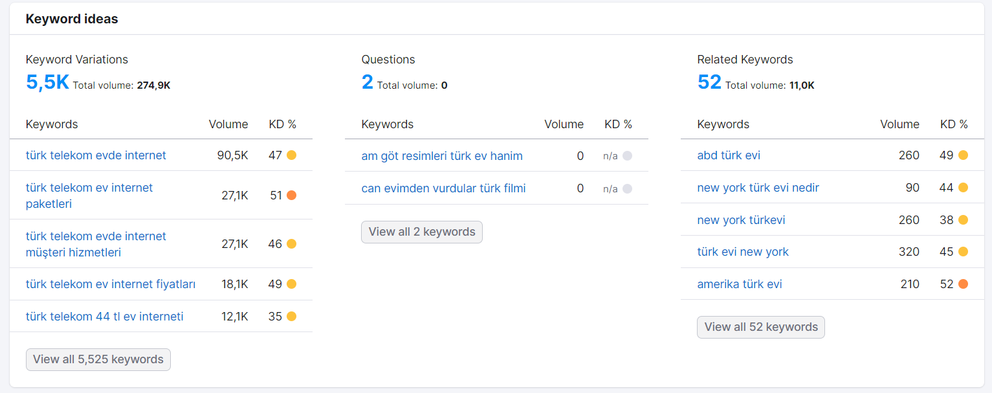Open 'türk evi new york' keyword
This screenshot has width=992, height=393.
(x=743, y=252)
